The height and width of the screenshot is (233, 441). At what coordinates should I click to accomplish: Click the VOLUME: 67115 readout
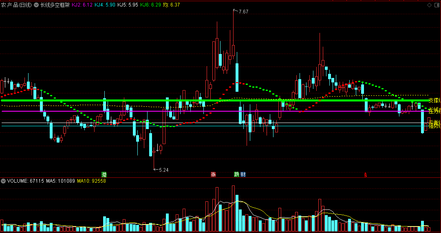[x=26, y=181]
